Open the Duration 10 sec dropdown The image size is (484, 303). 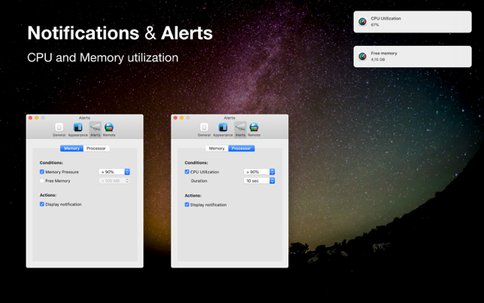pos(260,181)
